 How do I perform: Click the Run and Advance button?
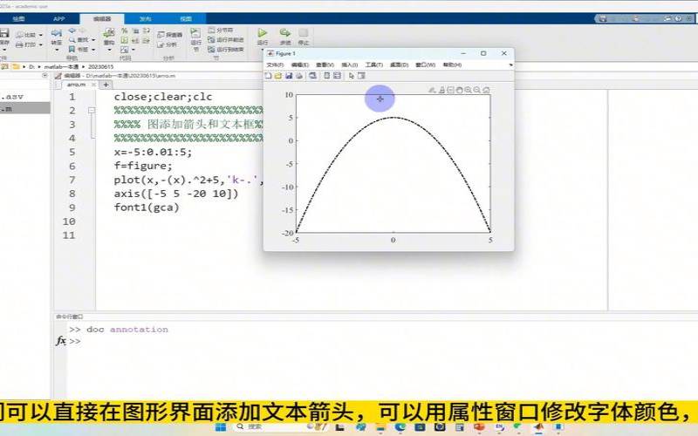point(226,39)
